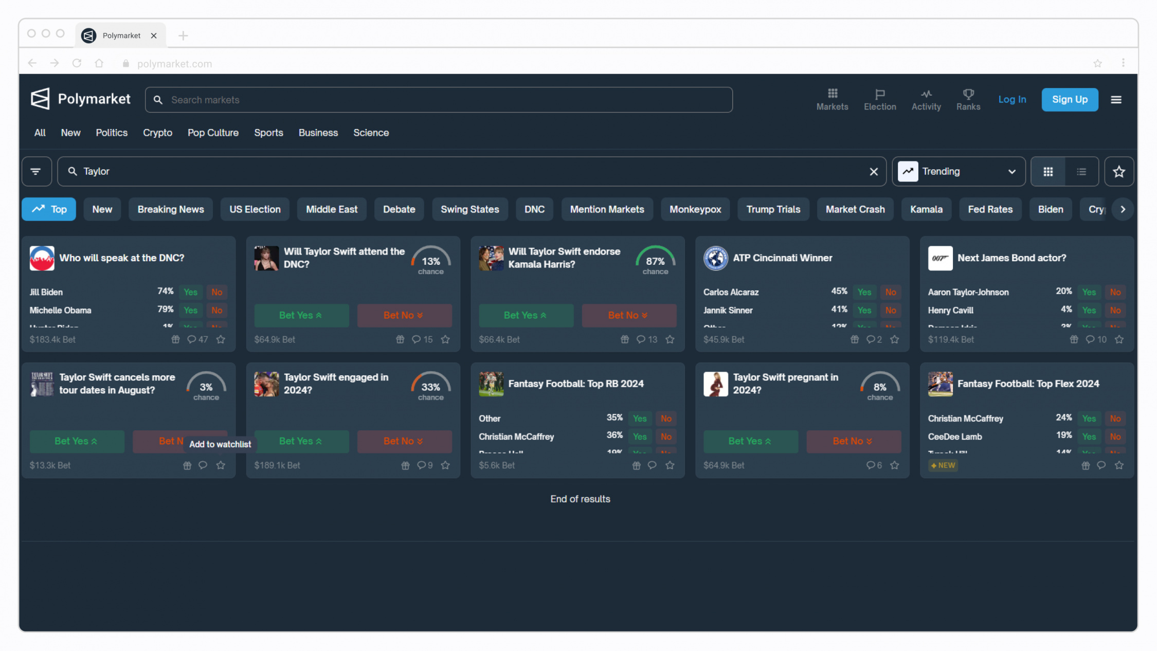
Task: Open comments on Taylor Swift engaged in 2024
Action: coord(424,465)
